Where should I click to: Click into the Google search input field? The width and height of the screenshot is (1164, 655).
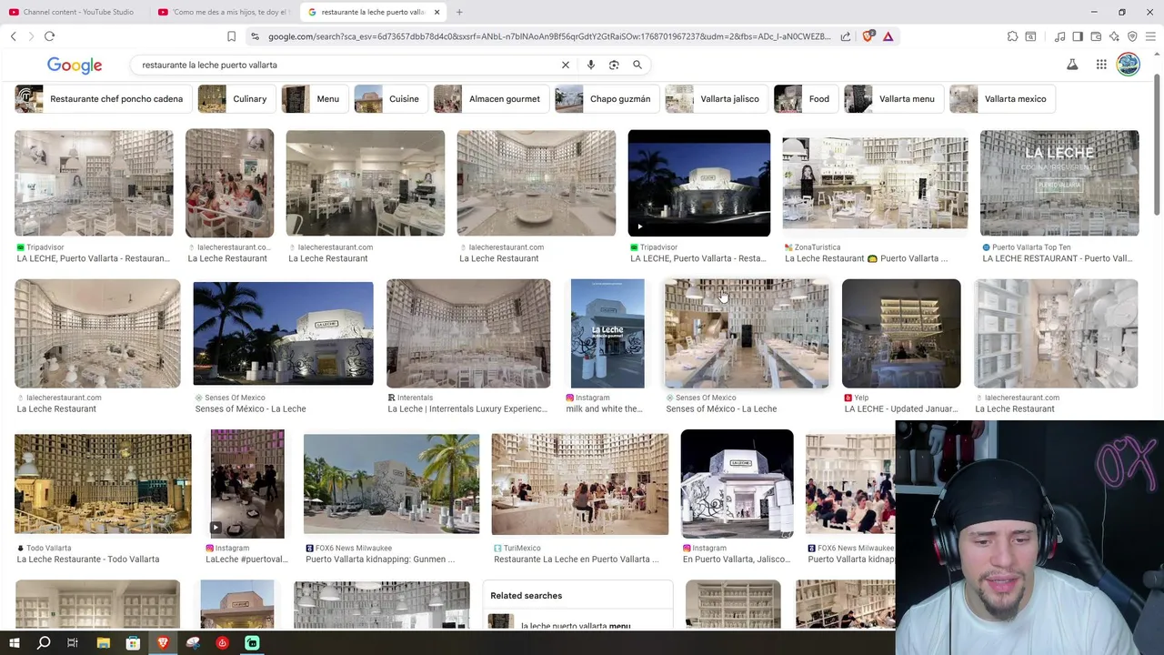[346, 65]
